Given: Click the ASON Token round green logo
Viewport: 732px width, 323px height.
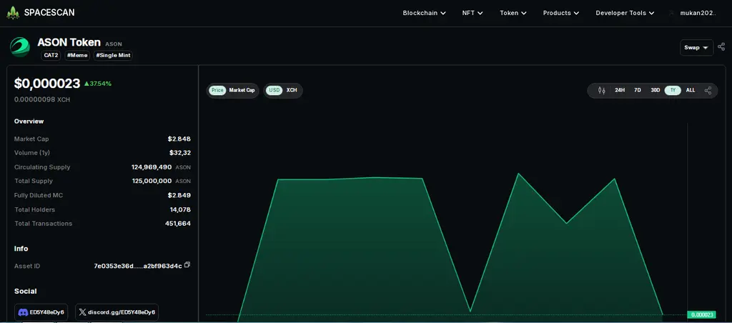Looking at the screenshot, I should point(20,47).
